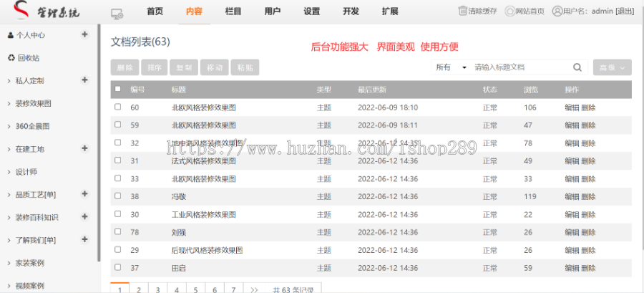Open the 首页 top menu
This screenshot has height=293, width=644.
click(155, 11)
